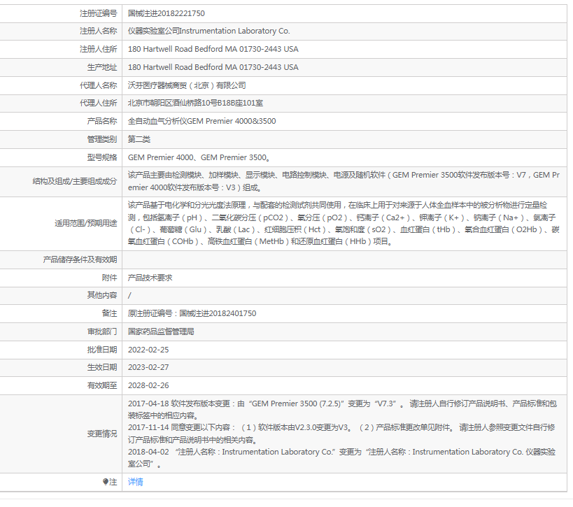Click the 结构及组成/主要组成成分 label

pyautogui.click(x=75, y=181)
